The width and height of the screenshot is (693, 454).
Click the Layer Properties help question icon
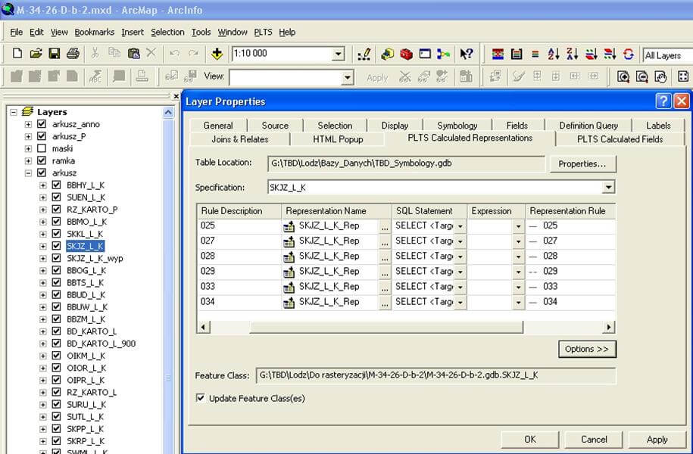663,101
